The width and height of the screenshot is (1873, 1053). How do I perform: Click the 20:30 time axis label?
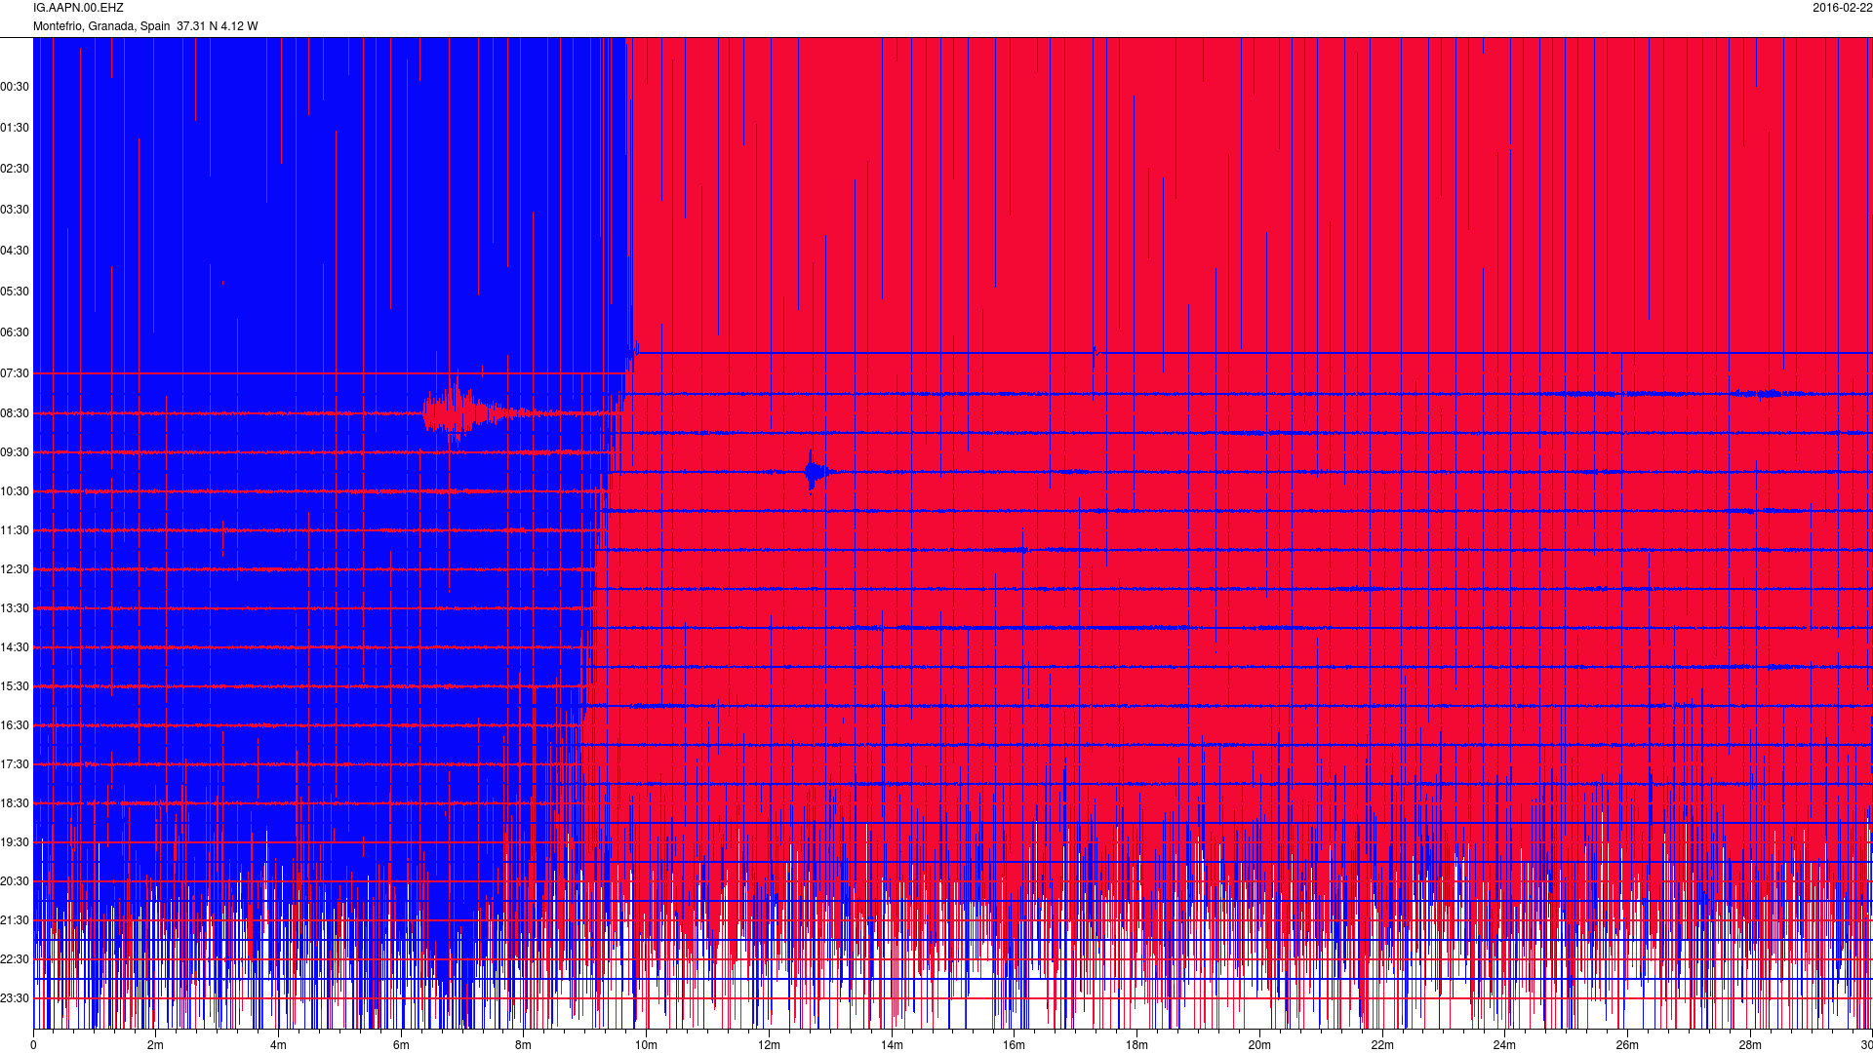[15, 881]
